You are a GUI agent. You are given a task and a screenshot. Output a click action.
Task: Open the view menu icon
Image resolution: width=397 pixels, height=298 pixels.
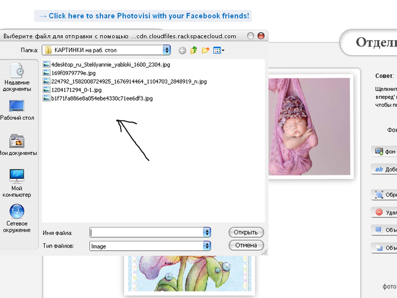click(x=218, y=51)
